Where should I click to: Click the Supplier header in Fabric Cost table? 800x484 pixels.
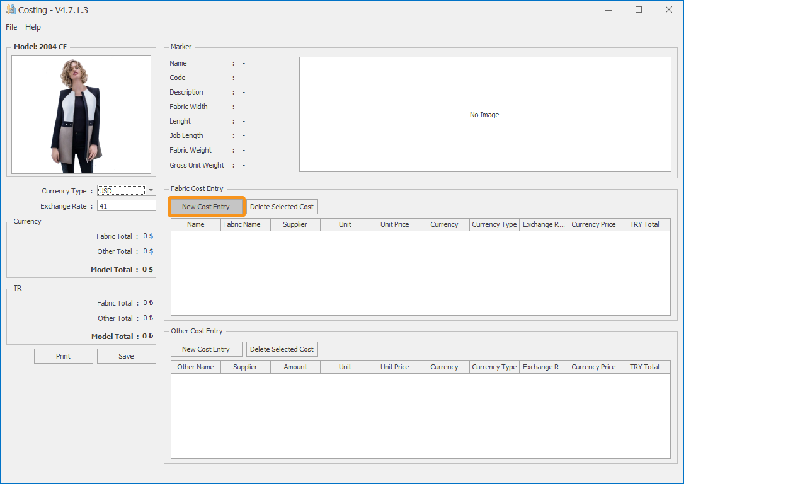[x=295, y=224]
